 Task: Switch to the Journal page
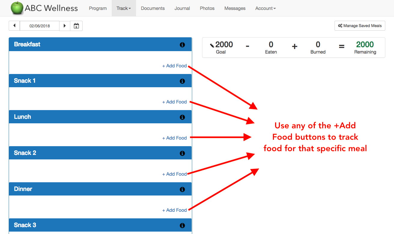tap(182, 8)
